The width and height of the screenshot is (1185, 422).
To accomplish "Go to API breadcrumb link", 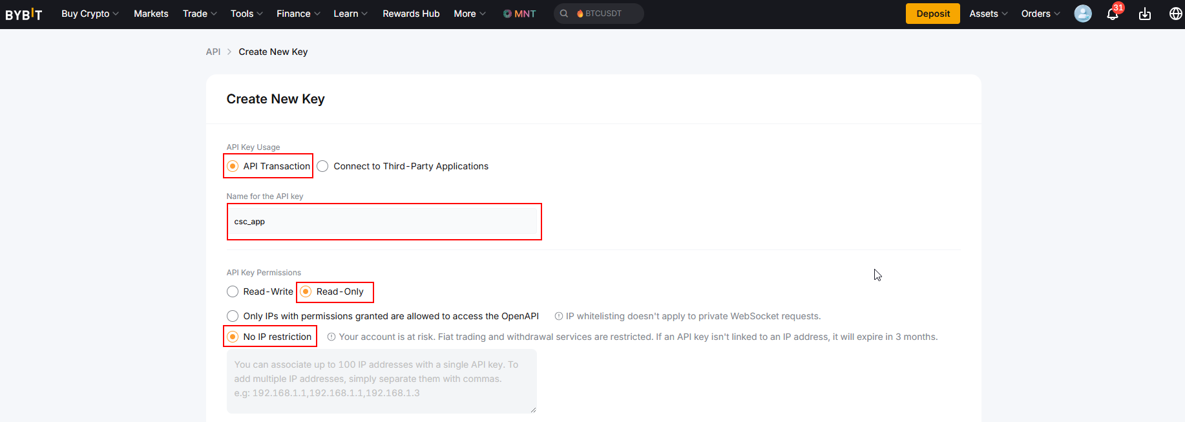I will (x=213, y=52).
